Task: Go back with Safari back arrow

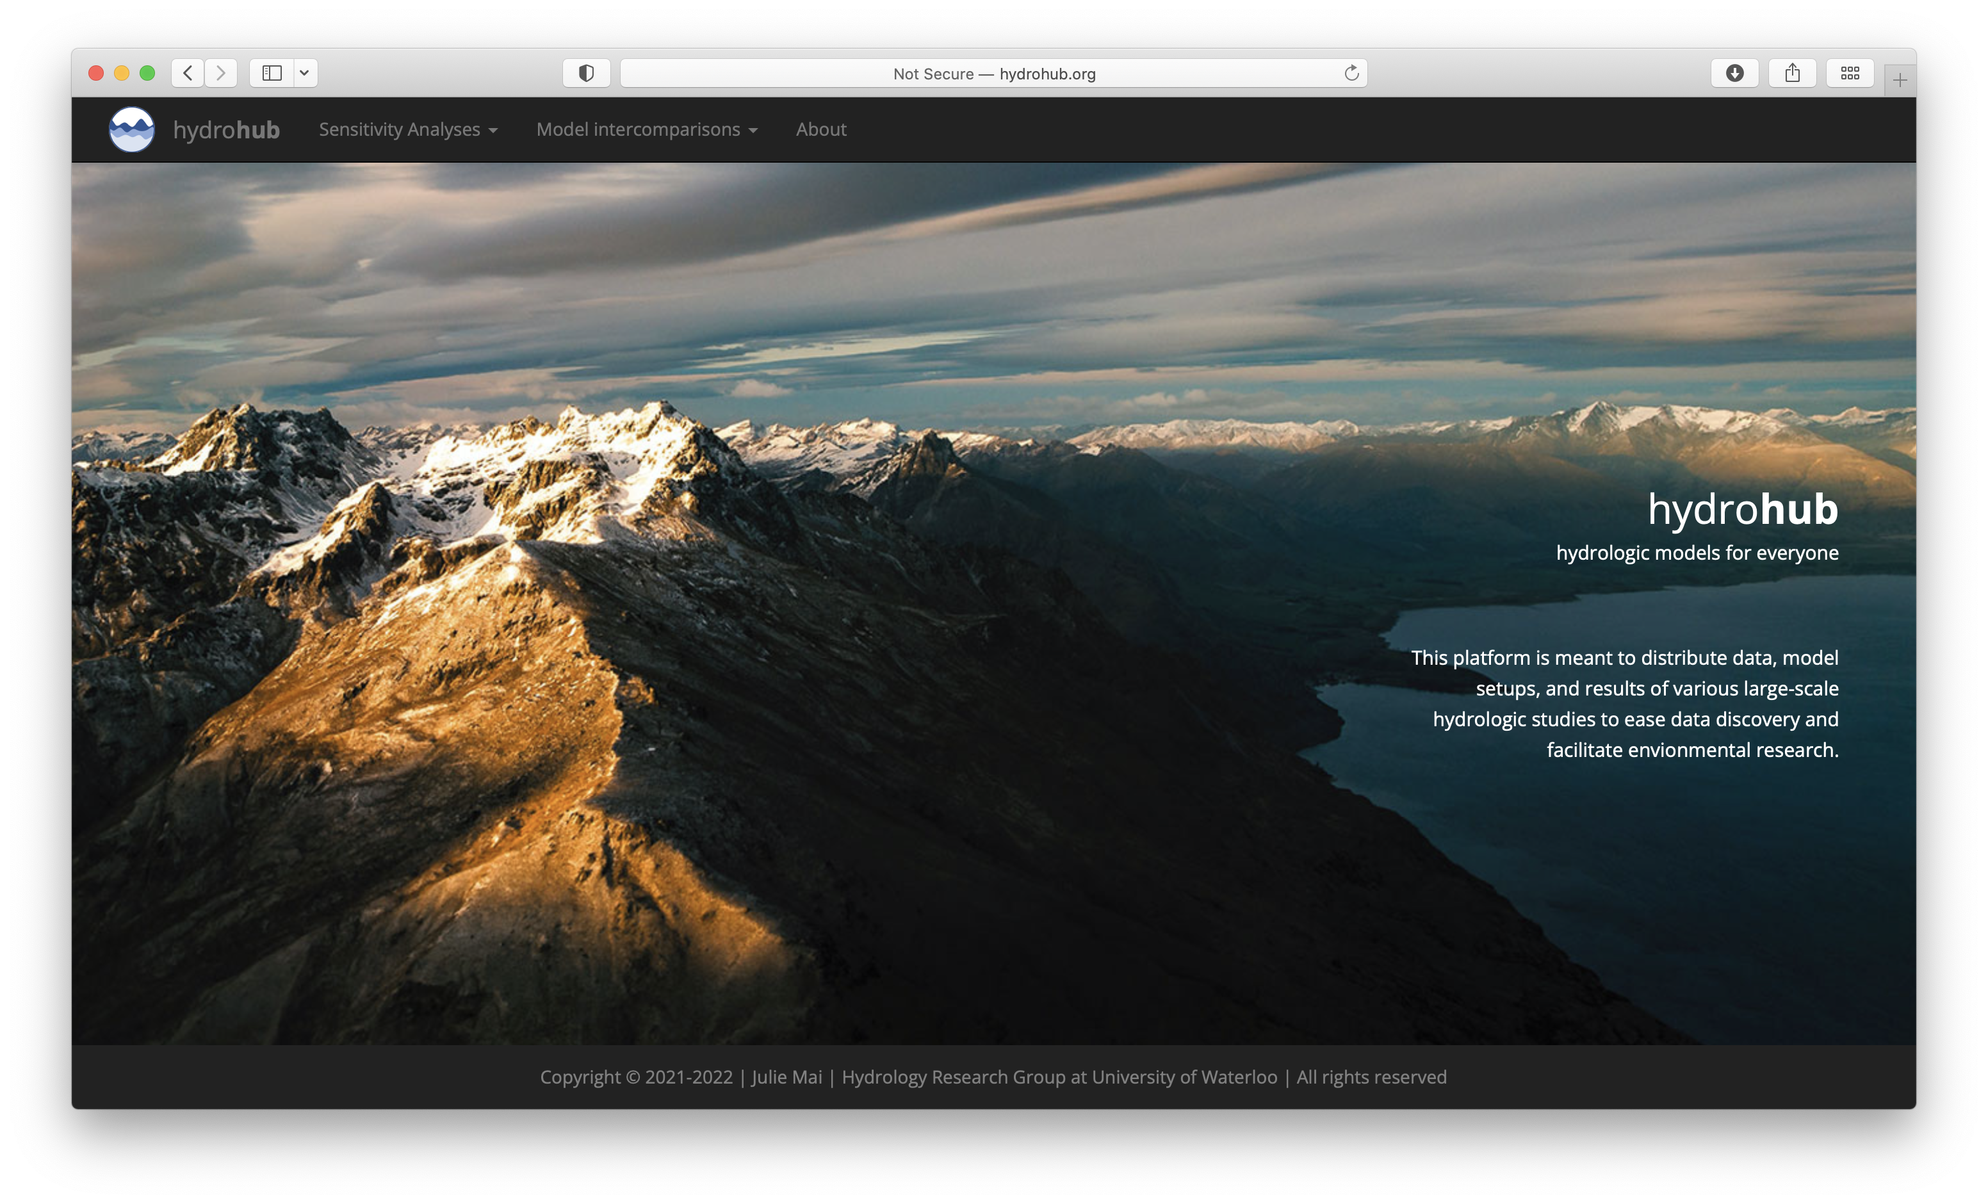Action: [x=188, y=74]
